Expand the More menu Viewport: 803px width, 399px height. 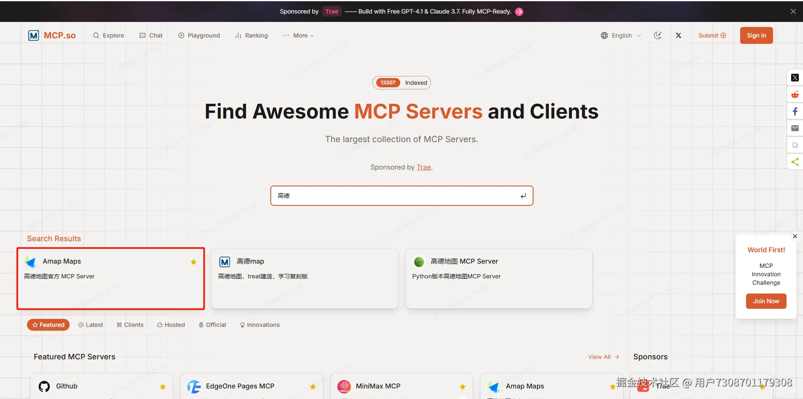(299, 35)
